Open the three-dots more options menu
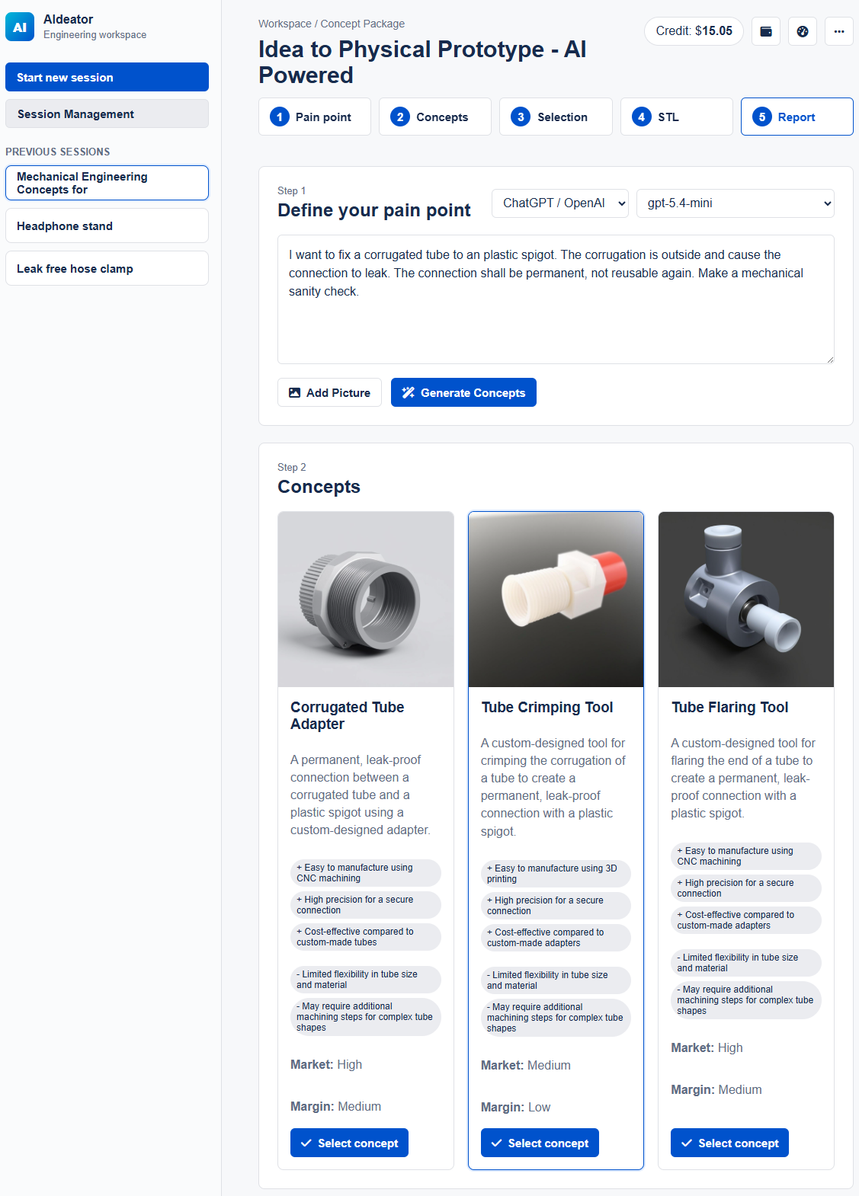This screenshot has height=1196, width=859. [839, 31]
